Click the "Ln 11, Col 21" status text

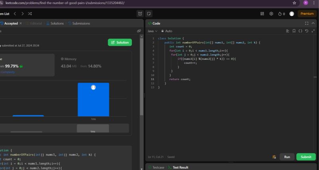156,157
